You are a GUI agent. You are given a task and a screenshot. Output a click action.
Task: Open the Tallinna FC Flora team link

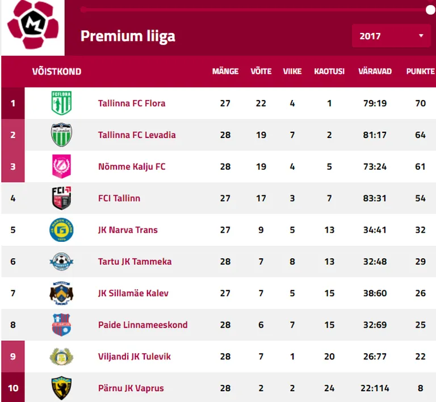(x=132, y=103)
